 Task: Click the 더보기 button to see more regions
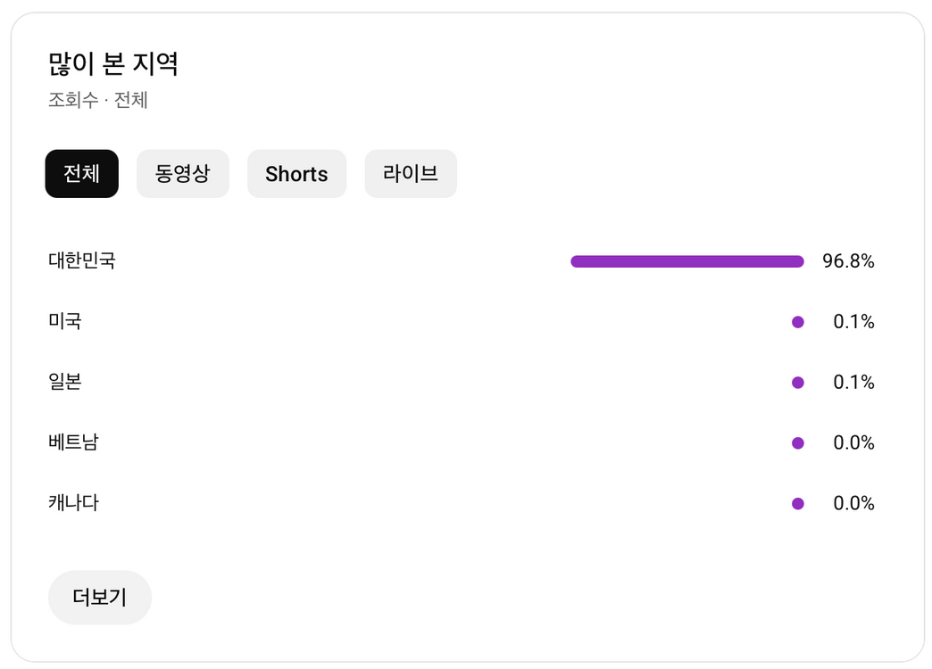99,598
